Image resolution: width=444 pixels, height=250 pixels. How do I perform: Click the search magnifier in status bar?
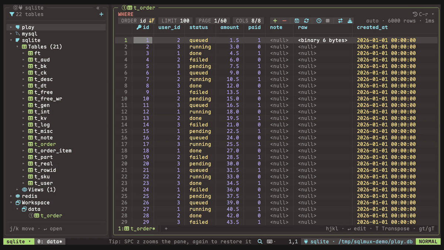point(260,241)
